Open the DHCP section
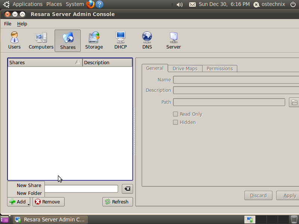The height and width of the screenshot is (224, 299). [120, 40]
